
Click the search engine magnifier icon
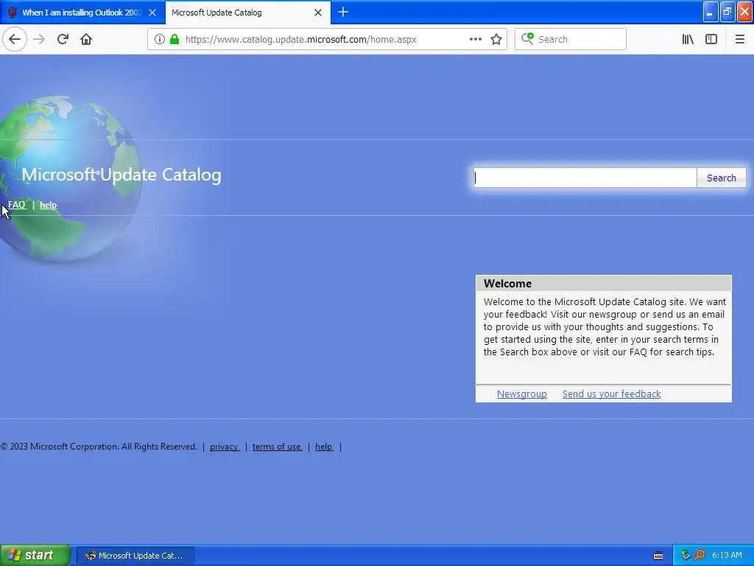pyautogui.click(x=527, y=39)
